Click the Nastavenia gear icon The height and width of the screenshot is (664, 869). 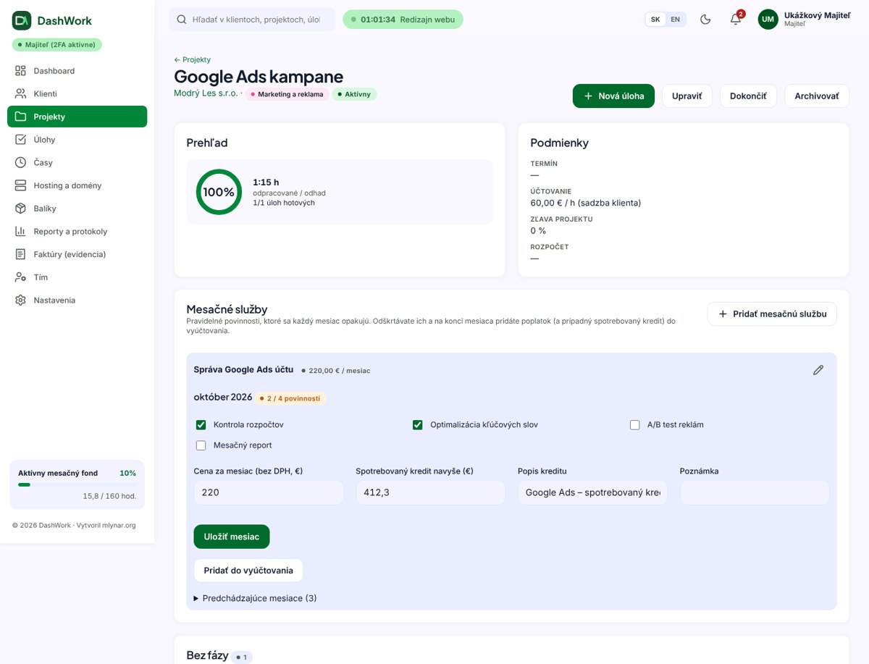tap(20, 301)
